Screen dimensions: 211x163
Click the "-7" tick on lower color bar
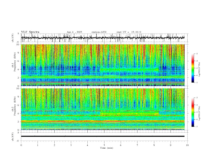(x=197, y=127)
